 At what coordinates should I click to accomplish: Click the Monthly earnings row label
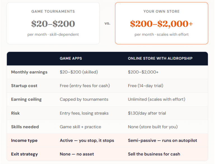tap(29, 72)
